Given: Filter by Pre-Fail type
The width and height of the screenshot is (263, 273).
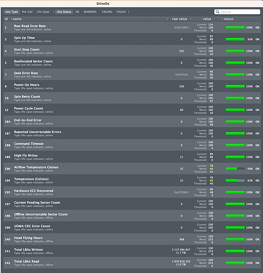Looking at the screenshot, I should (27, 12).
